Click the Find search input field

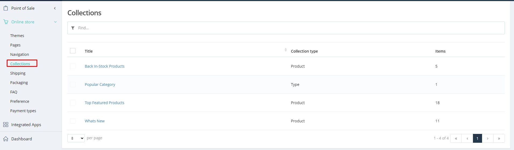tap(290, 28)
